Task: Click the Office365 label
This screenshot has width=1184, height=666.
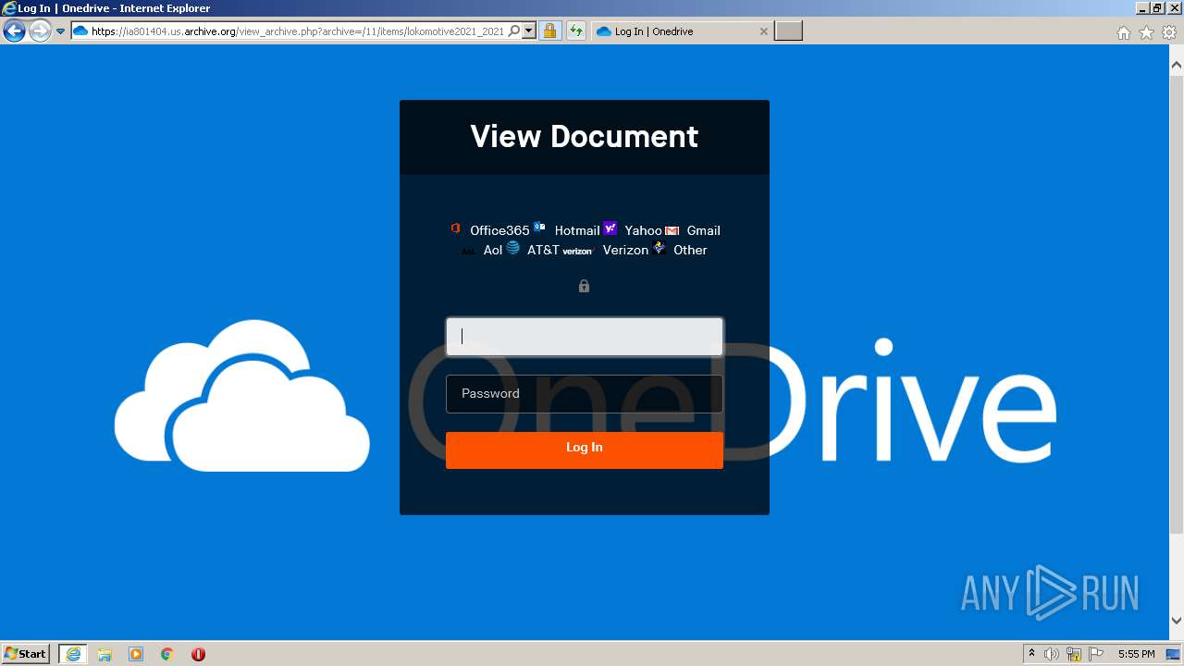Action: 499,230
